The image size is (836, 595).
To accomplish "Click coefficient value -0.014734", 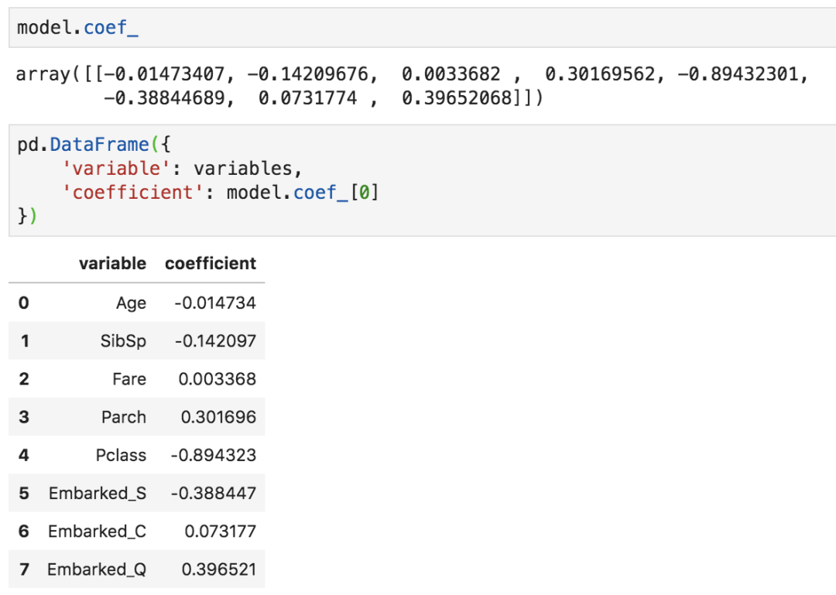I will (215, 303).
